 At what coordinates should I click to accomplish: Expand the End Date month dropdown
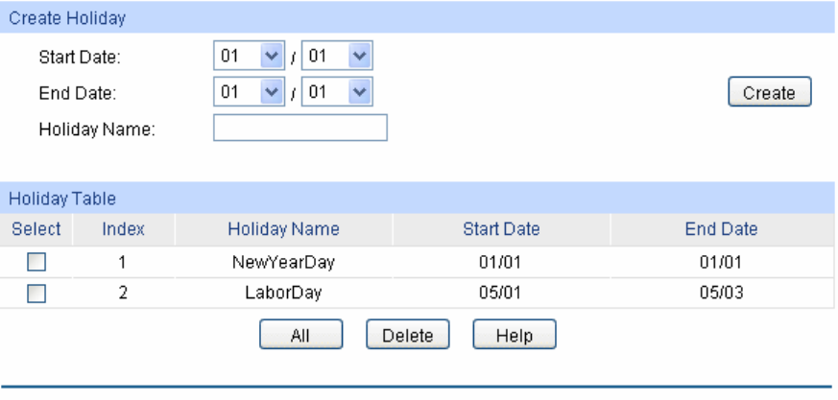pyautogui.click(x=248, y=92)
